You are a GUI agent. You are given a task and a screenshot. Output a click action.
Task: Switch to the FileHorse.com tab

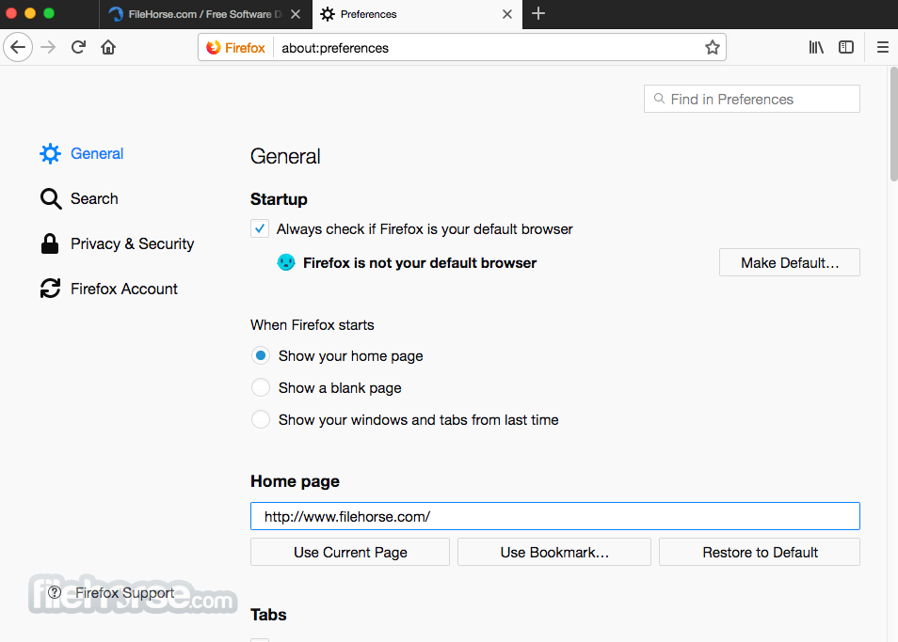[205, 14]
